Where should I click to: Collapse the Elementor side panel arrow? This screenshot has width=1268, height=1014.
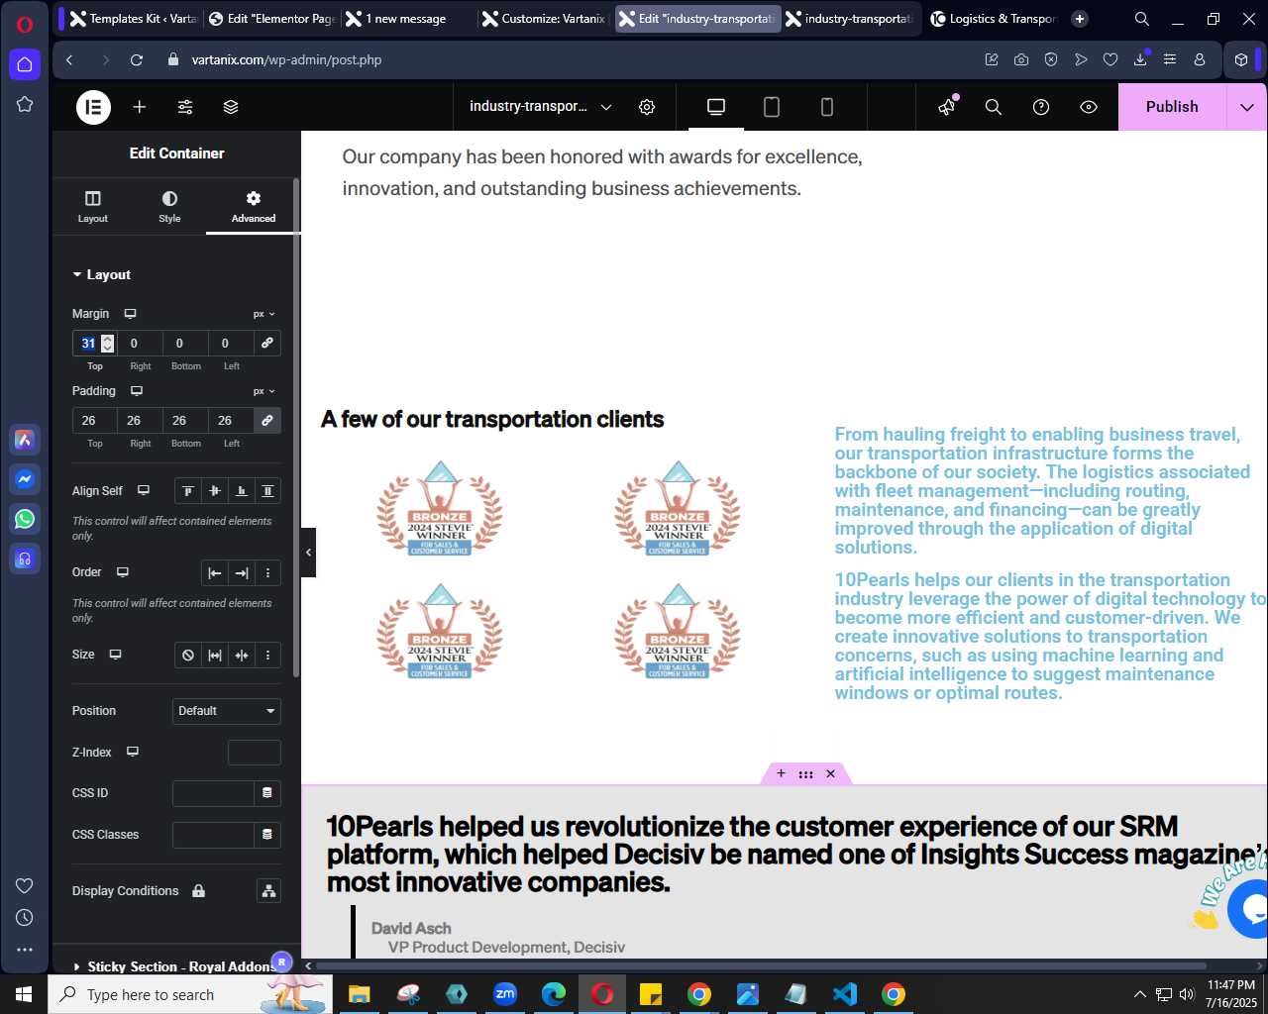308,553
